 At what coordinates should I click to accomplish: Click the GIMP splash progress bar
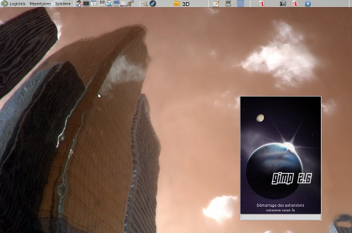(x=280, y=217)
